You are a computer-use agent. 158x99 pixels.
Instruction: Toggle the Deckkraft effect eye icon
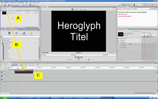118,42
